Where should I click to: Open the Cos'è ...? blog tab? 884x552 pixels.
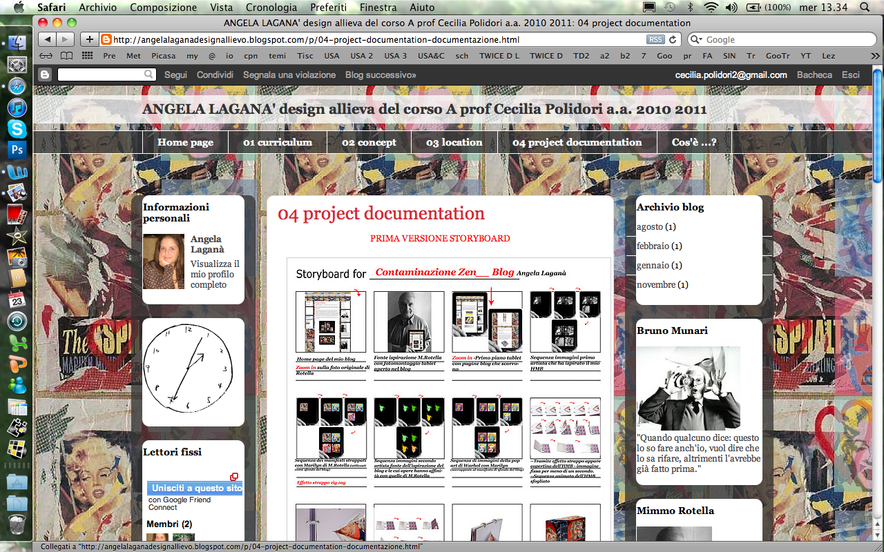click(694, 142)
